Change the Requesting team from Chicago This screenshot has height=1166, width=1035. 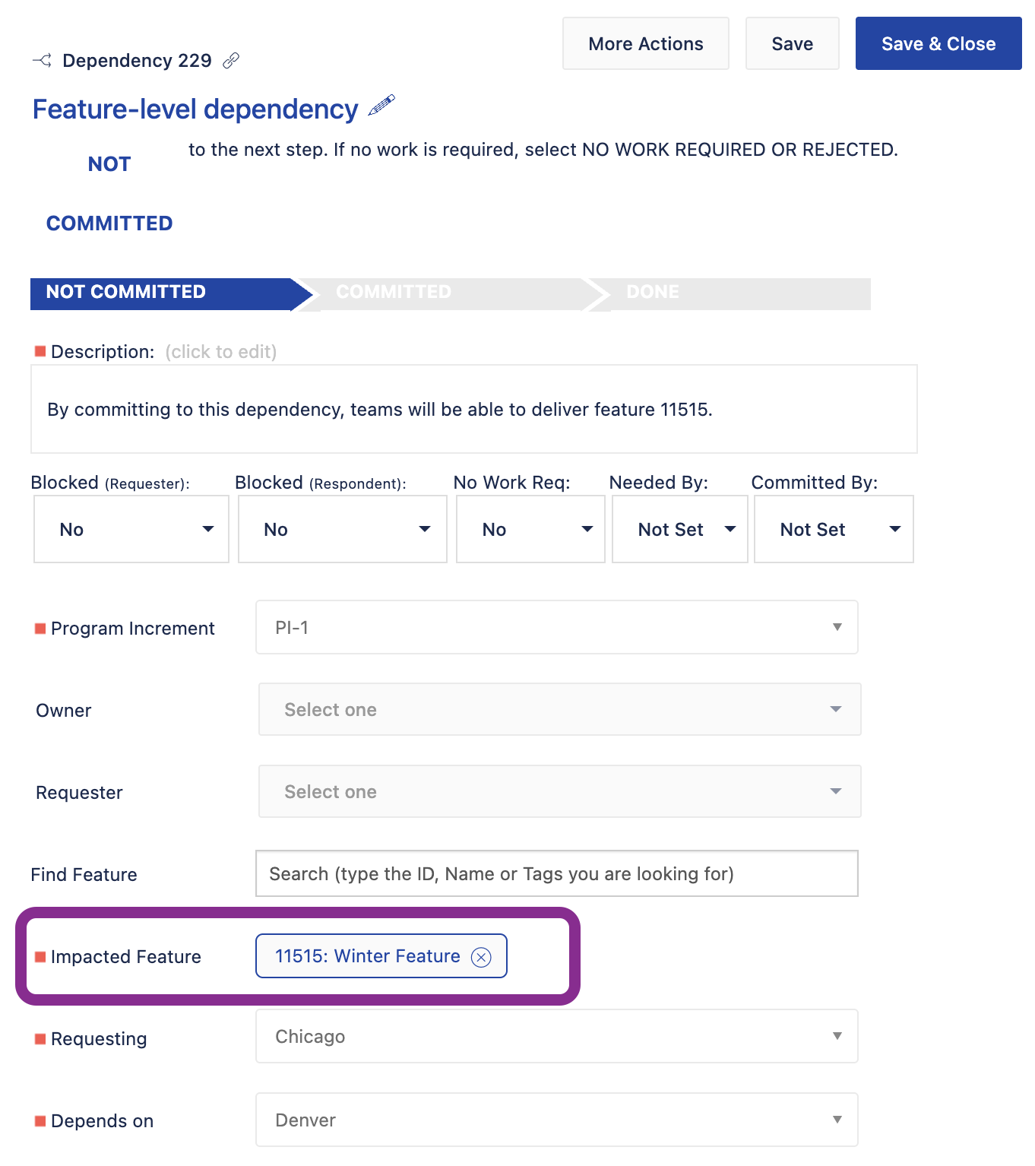[557, 1037]
